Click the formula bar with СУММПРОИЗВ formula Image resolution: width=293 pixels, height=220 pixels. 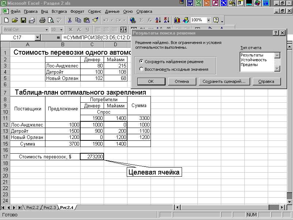tap(97, 38)
